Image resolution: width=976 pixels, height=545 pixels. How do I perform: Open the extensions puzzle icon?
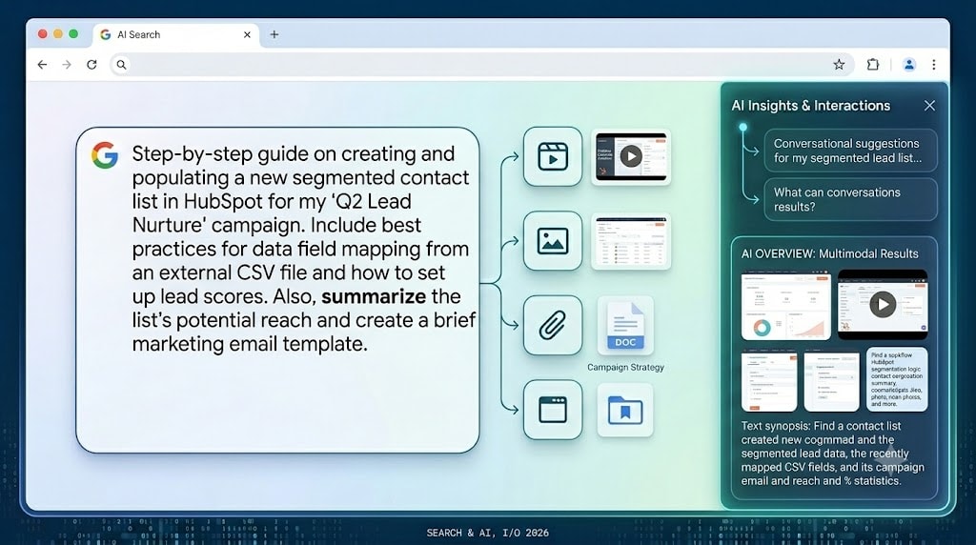[x=873, y=65]
